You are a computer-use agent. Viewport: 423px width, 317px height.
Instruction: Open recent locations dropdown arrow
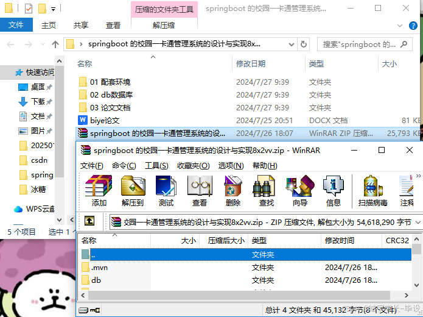43,45
